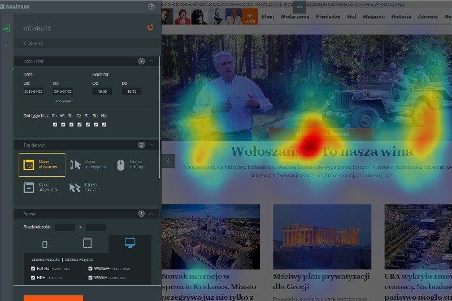This screenshot has height=301, width=452.
Task: Uncheck the Full Hd 1920 x 1080 resolution
Action: click(33, 268)
